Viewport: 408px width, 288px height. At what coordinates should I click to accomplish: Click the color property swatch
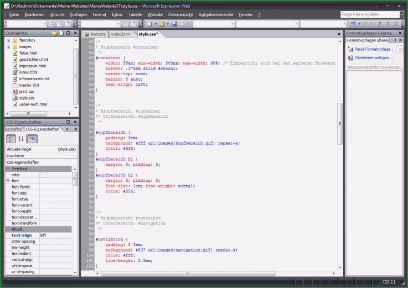(43, 175)
